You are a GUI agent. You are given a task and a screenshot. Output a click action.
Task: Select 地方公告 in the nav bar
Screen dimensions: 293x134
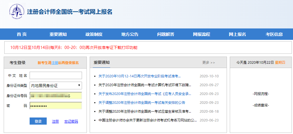(130, 34)
